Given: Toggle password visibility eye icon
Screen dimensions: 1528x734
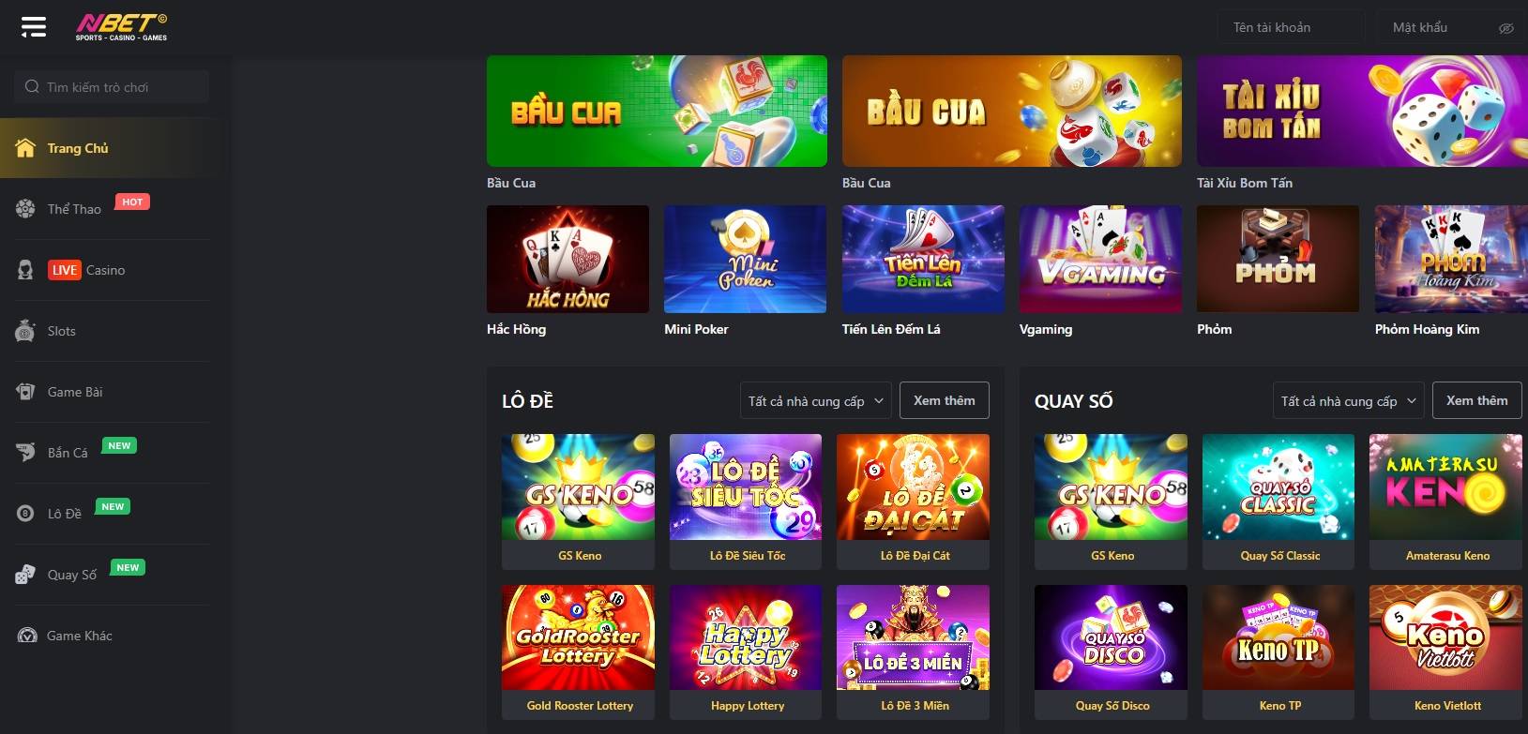Looking at the screenshot, I should 1506,28.
